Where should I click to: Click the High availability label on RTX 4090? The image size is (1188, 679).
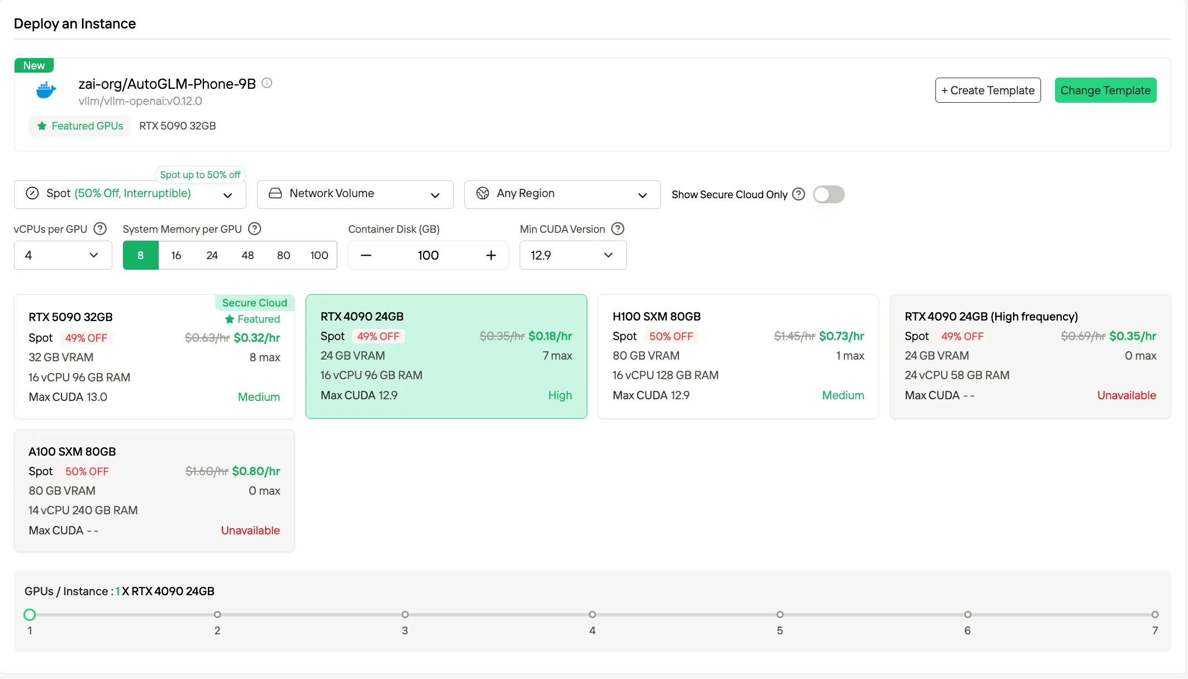(560, 395)
